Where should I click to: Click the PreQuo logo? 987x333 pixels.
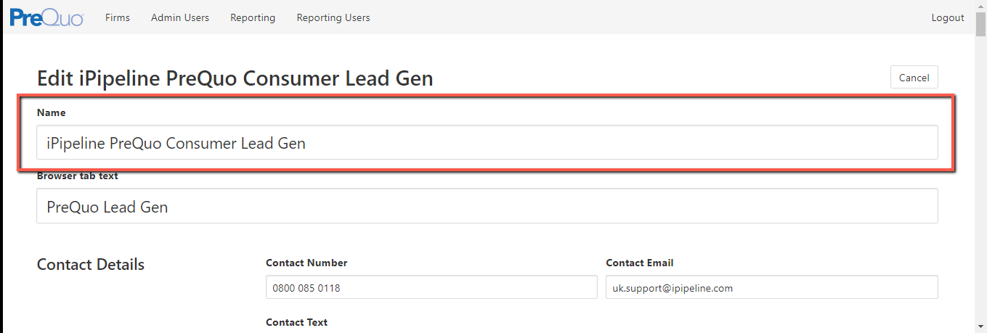46,17
